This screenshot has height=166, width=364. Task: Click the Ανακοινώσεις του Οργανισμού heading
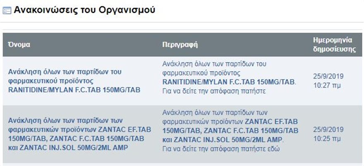(84, 10)
